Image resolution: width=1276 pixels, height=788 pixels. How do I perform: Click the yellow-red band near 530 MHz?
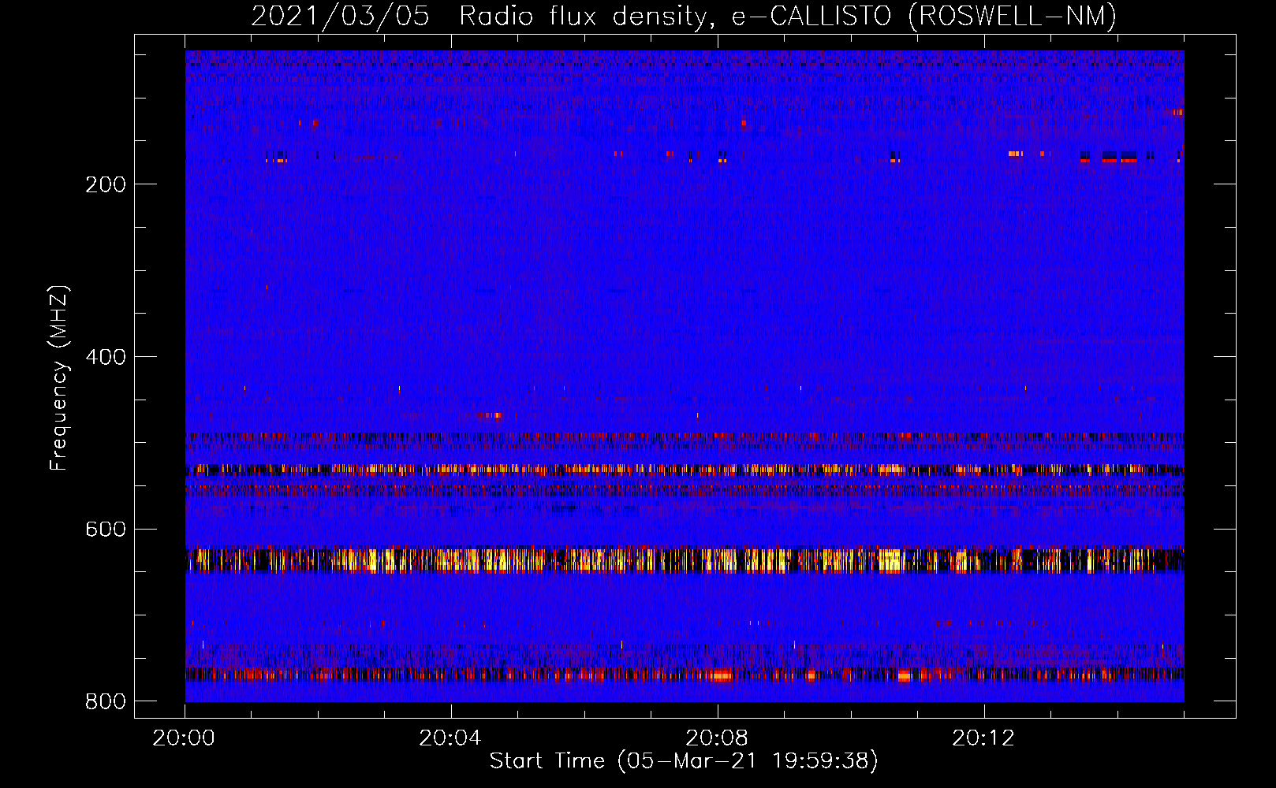[685, 470]
